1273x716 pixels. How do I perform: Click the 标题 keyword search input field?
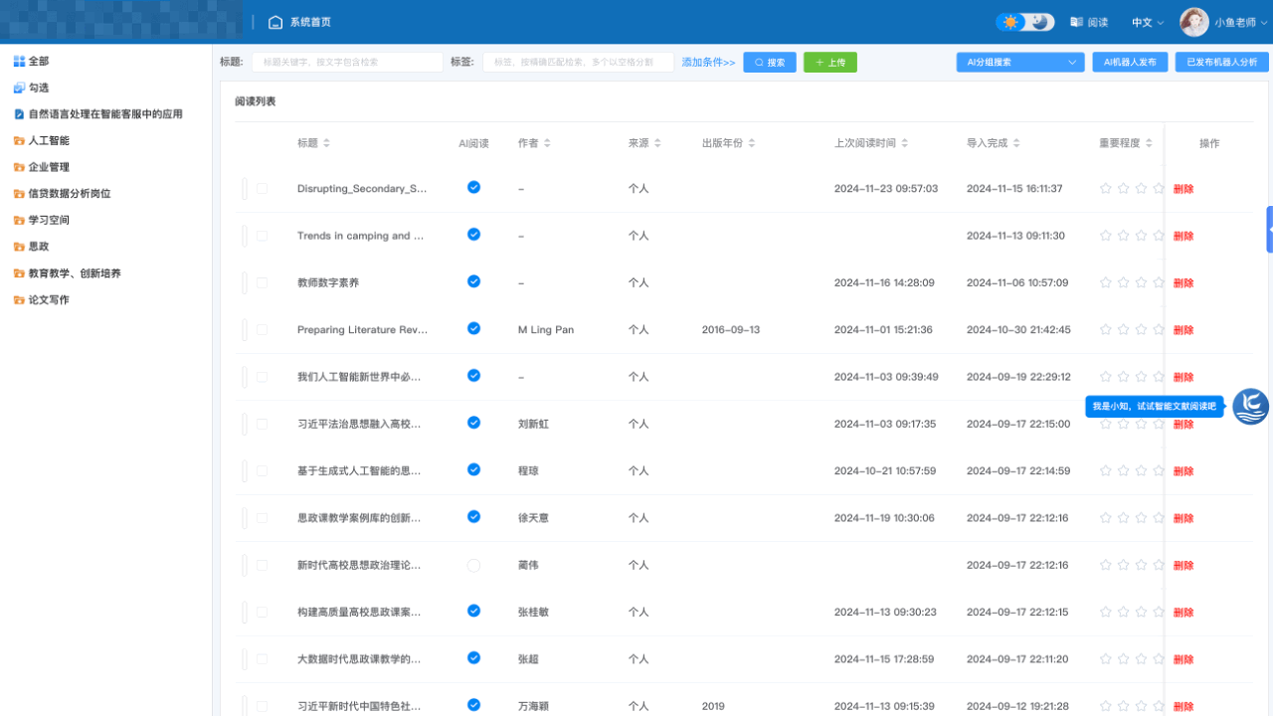346,62
